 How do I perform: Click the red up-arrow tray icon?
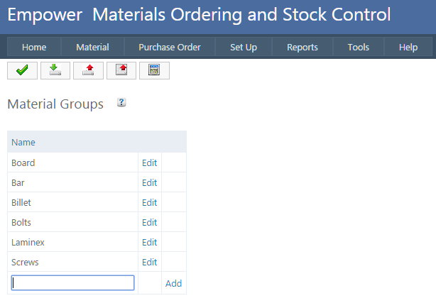[88, 70]
